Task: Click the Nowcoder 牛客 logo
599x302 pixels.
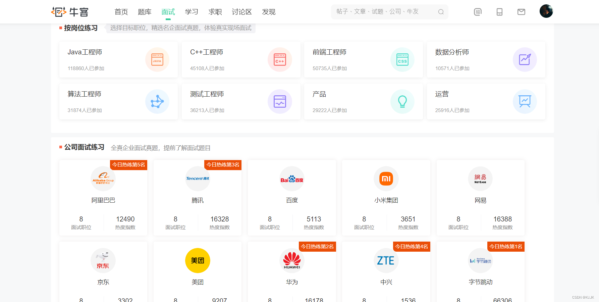Action: click(70, 12)
